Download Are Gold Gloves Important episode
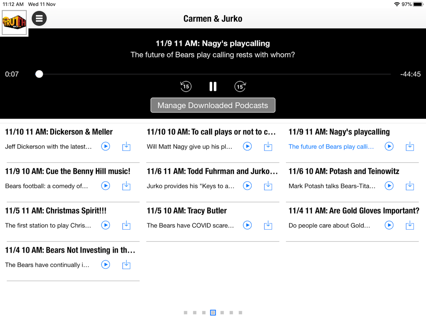 point(410,225)
